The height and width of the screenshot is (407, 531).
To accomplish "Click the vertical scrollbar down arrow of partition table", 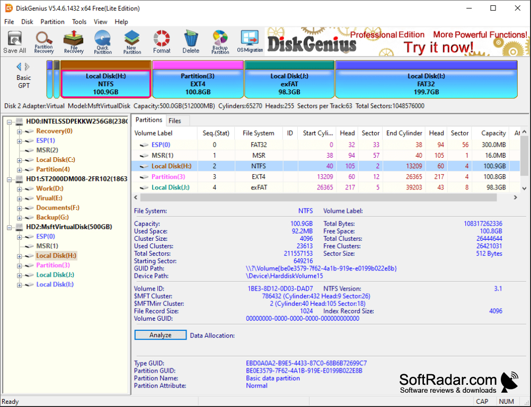I will pos(524,188).
